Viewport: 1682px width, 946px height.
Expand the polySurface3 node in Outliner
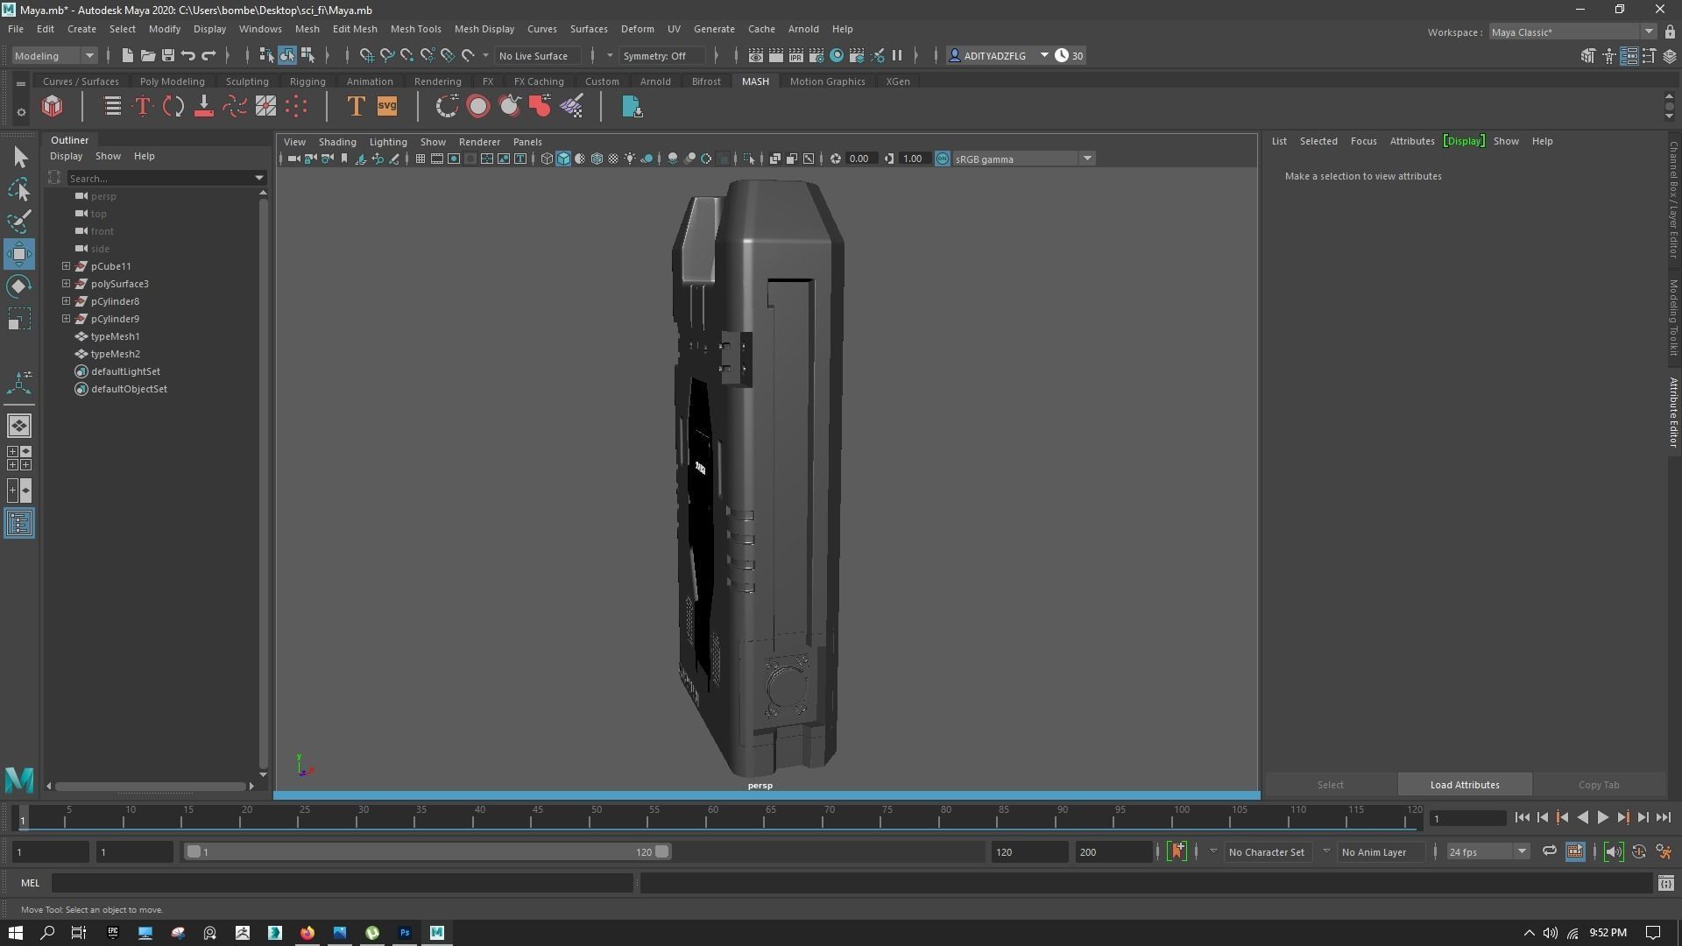click(66, 283)
